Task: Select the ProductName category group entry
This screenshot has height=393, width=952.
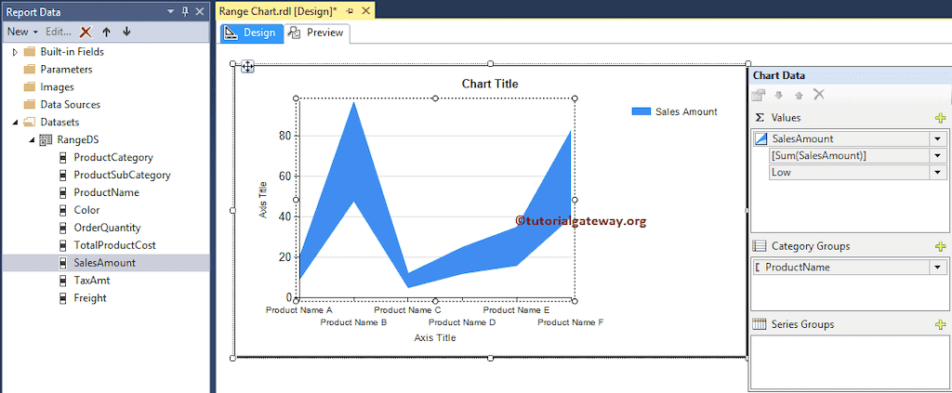Action: [840, 267]
